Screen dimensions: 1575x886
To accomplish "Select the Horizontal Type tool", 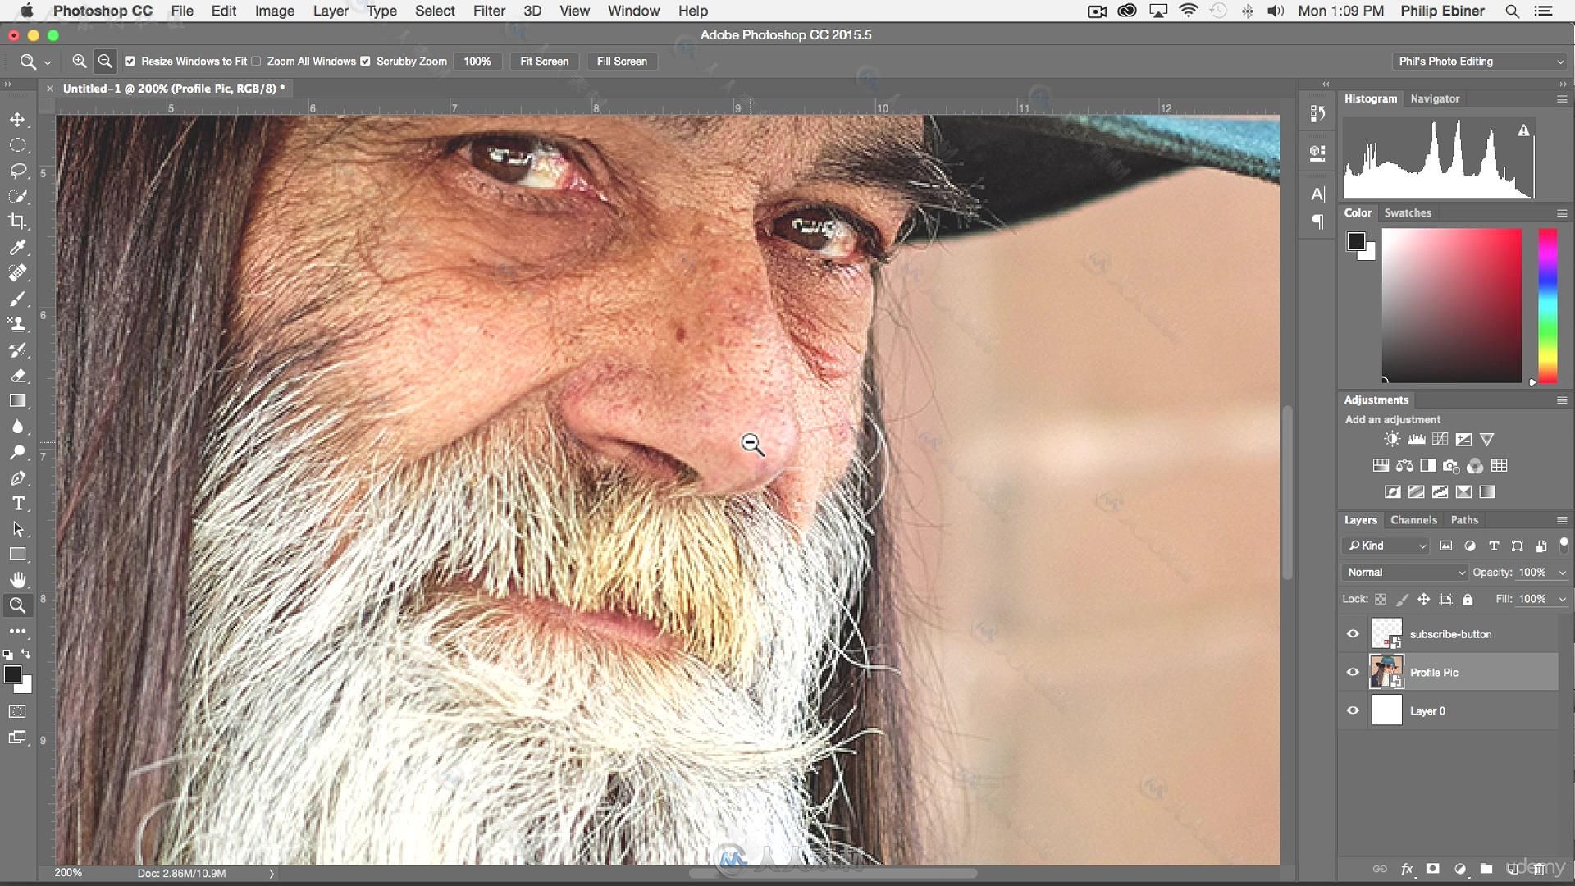I will [17, 504].
